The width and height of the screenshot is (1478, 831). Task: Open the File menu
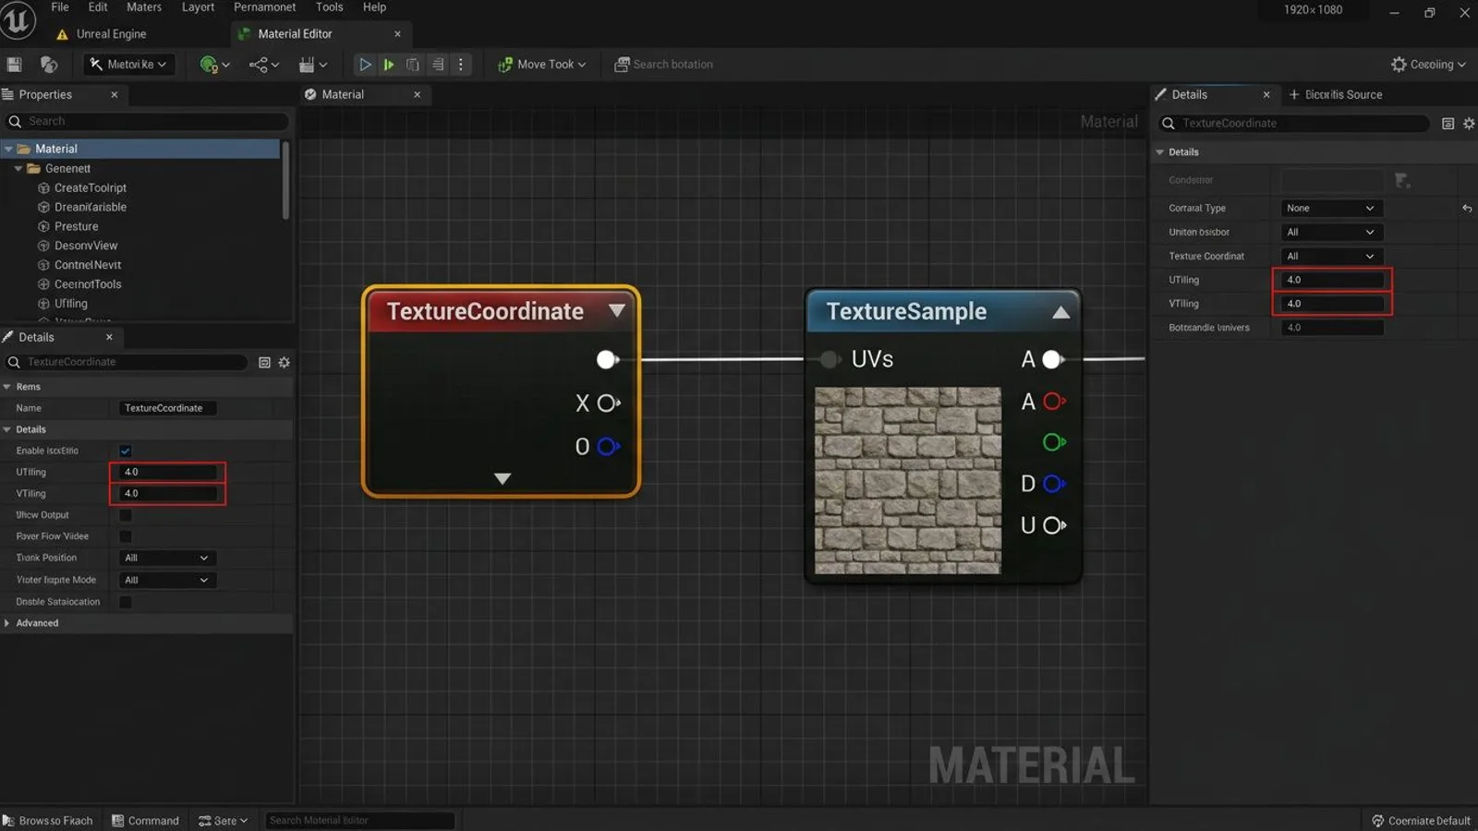point(60,7)
